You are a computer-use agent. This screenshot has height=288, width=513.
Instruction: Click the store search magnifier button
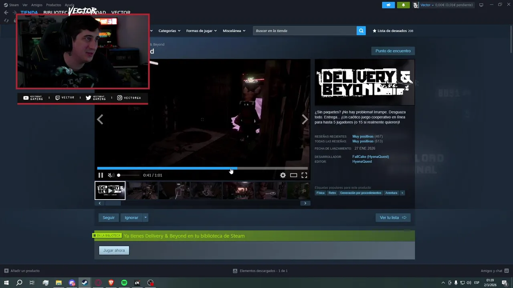[361, 31]
